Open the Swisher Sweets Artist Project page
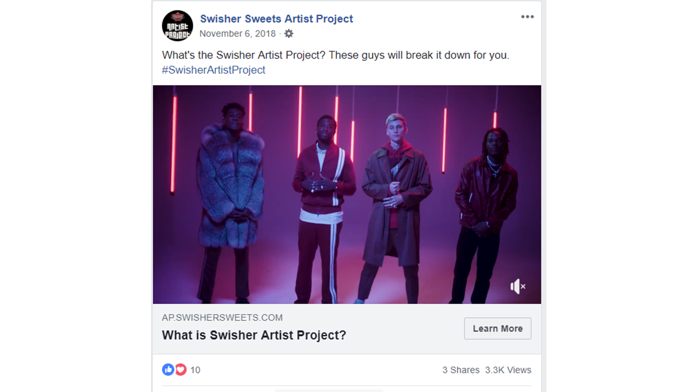The height and width of the screenshot is (392, 697). [276, 19]
